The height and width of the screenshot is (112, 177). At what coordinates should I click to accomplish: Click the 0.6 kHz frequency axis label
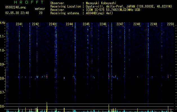pos(2,106)
